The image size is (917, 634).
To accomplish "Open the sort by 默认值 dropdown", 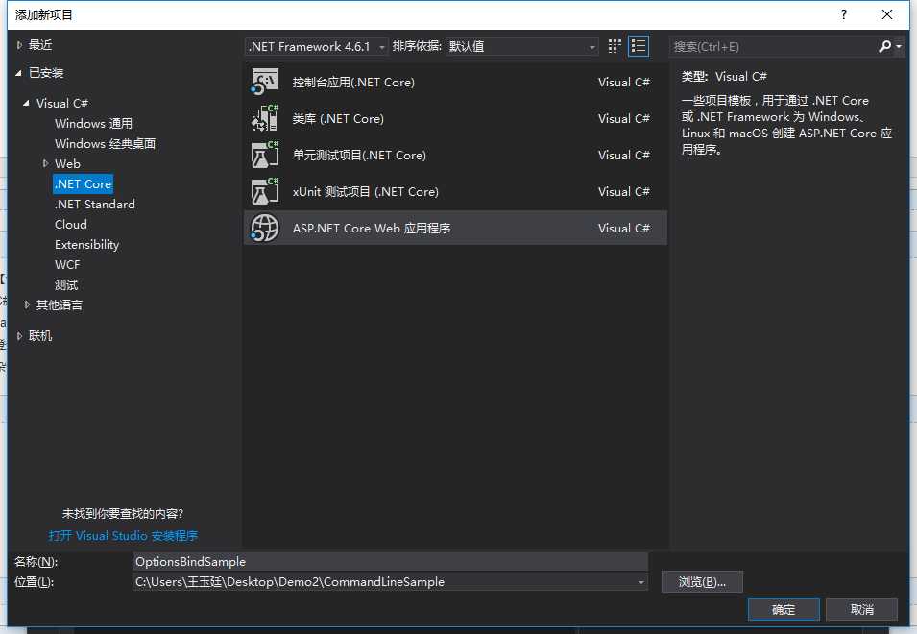I will click(x=521, y=46).
